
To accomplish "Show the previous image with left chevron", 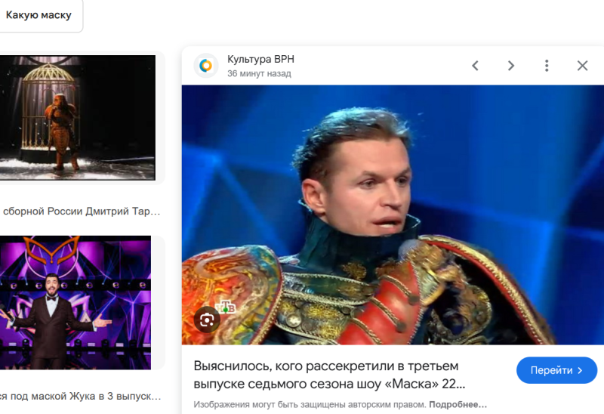I will pos(476,66).
